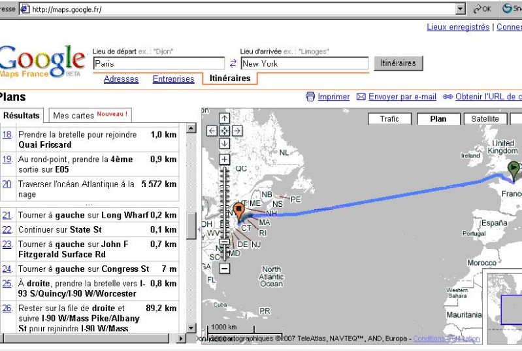Viewport: 522px width, 351px height.
Task: Click the horizontal scroll right arrow under results
Action: 180,339
